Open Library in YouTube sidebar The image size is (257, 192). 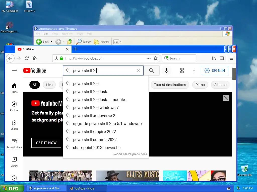coord(14,162)
